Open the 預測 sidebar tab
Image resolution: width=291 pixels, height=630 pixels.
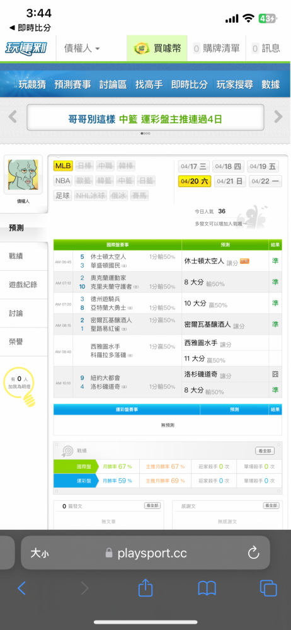pyautogui.click(x=24, y=228)
